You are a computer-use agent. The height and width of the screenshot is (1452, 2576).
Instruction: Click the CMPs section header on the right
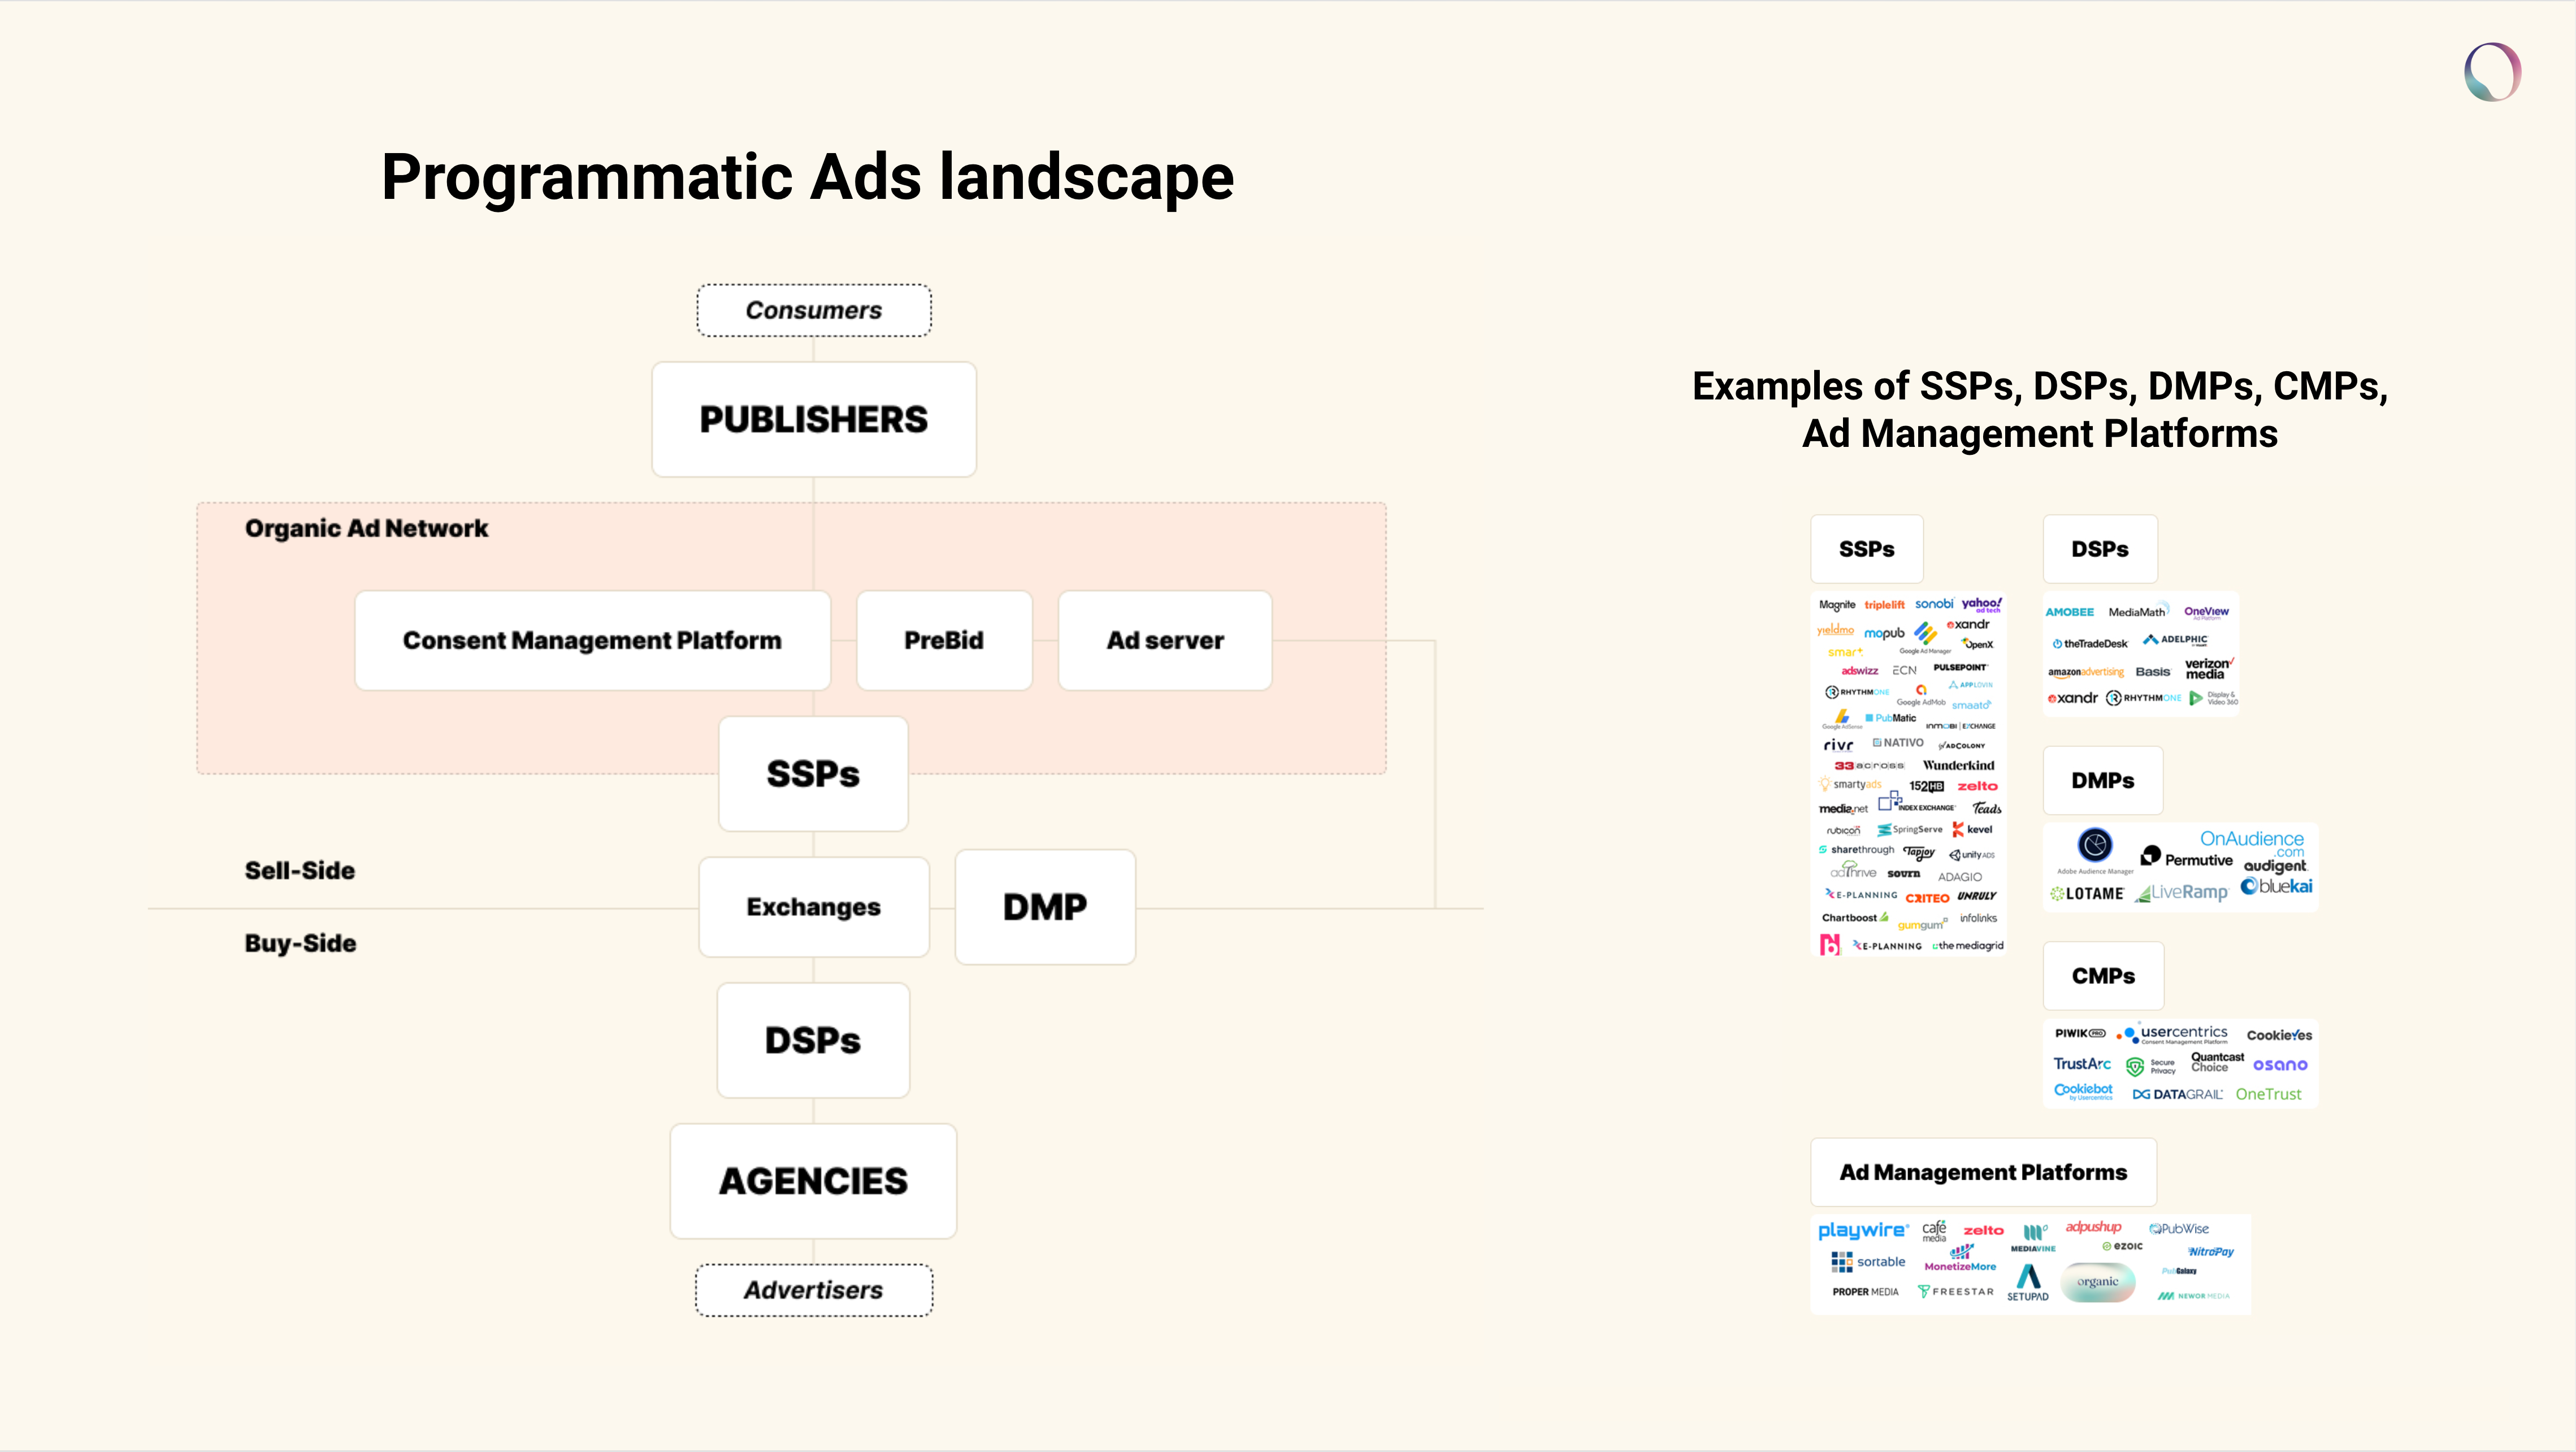2104,975
